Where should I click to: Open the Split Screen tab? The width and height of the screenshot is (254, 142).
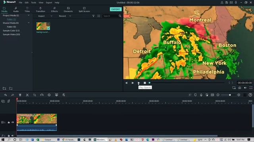click(84, 9)
